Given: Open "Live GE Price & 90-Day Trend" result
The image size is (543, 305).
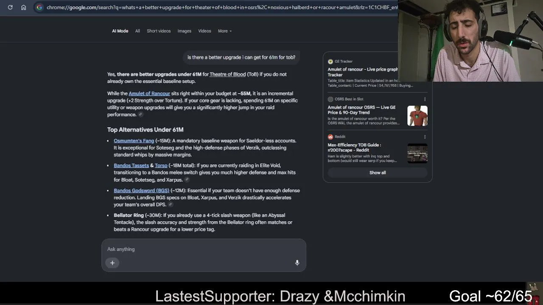Looking at the screenshot, I should (361, 110).
